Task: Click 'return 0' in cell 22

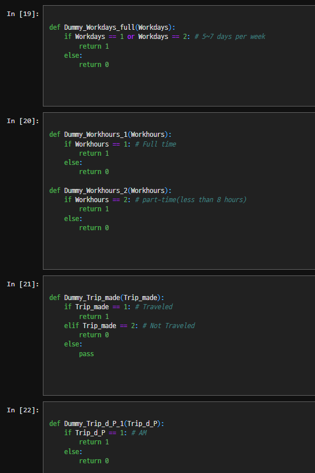Action: 94,461
